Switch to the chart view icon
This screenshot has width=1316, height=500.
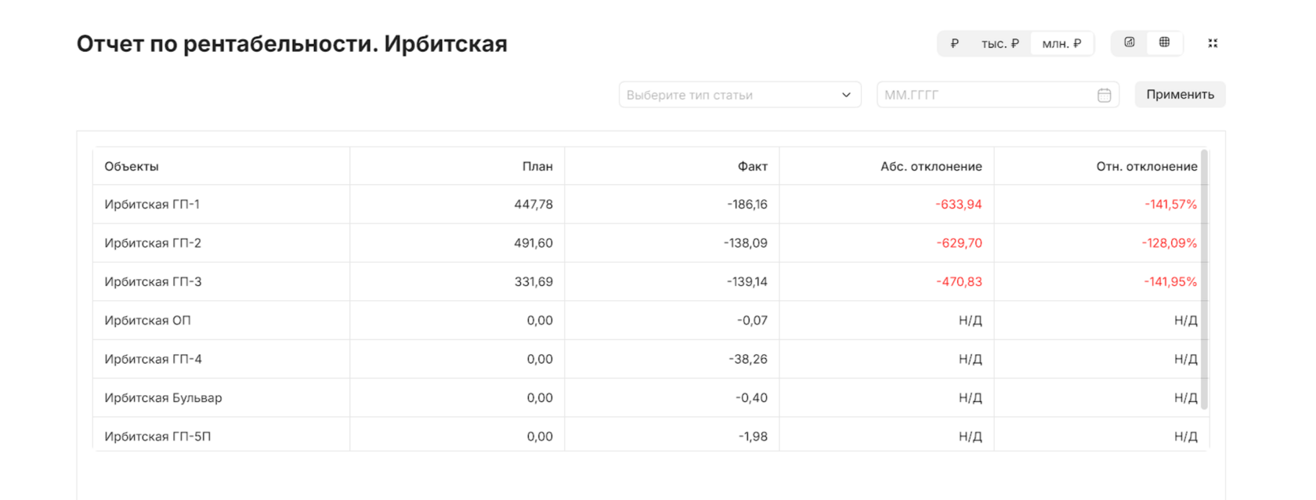(x=1129, y=43)
